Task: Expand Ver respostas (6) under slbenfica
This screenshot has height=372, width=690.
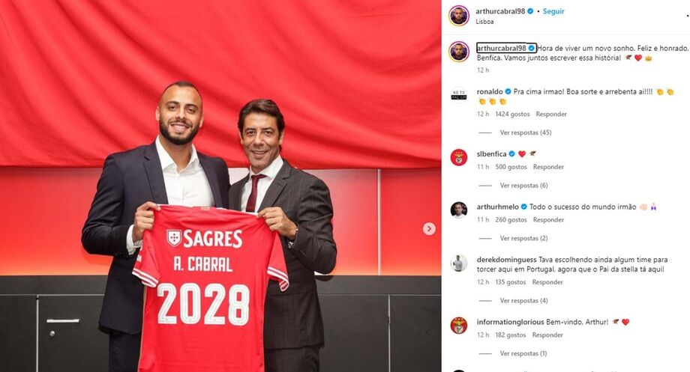Action: [x=523, y=186]
